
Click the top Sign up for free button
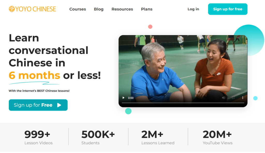coord(228,9)
